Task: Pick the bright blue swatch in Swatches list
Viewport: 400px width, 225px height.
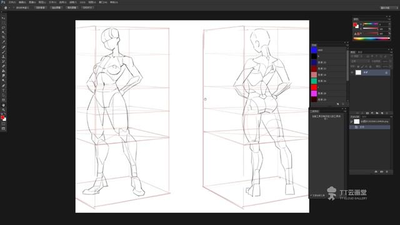Action: (x=314, y=50)
